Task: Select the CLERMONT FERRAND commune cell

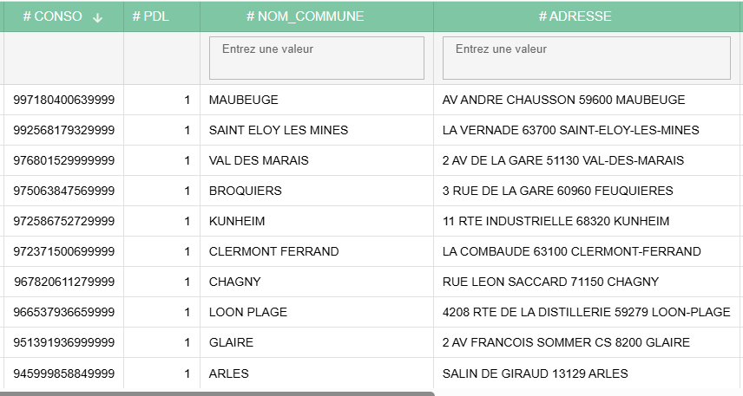Action: coord(273,251)
